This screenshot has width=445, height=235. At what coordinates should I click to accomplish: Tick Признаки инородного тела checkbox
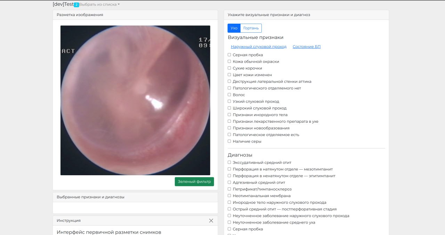(x=229, y=114)
